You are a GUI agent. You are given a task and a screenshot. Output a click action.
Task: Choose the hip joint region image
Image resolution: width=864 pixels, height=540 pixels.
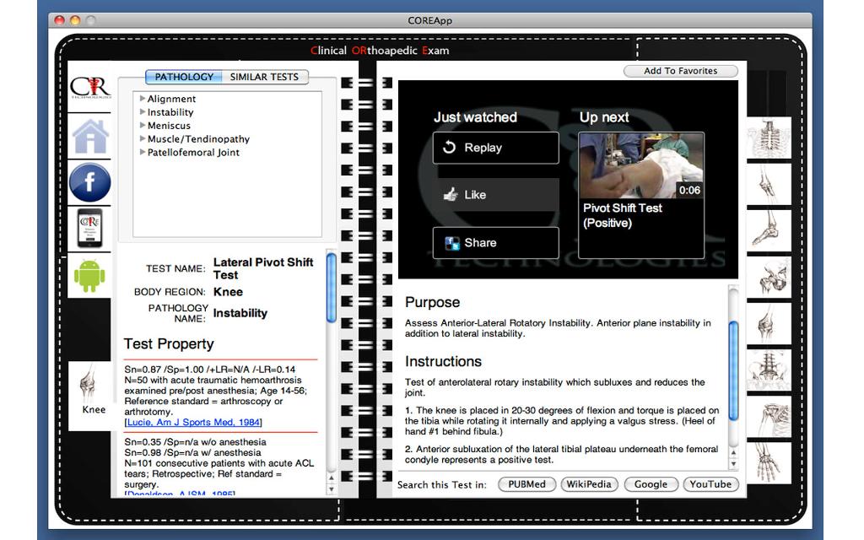point(769,277)
